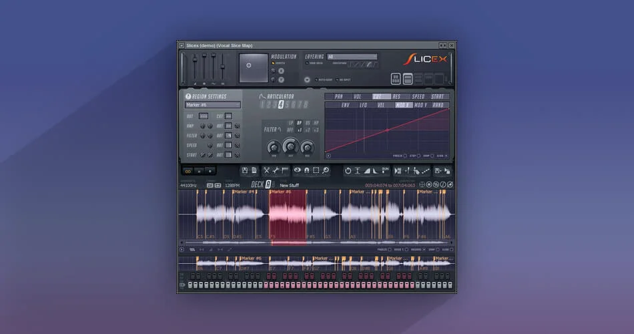
Task: Click the Region Settings round header icon
Action: 188,96
